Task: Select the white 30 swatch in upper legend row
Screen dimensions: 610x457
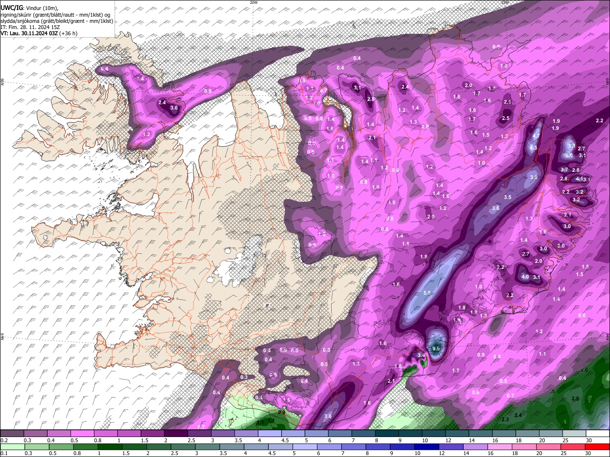Action: pos(598,434)
